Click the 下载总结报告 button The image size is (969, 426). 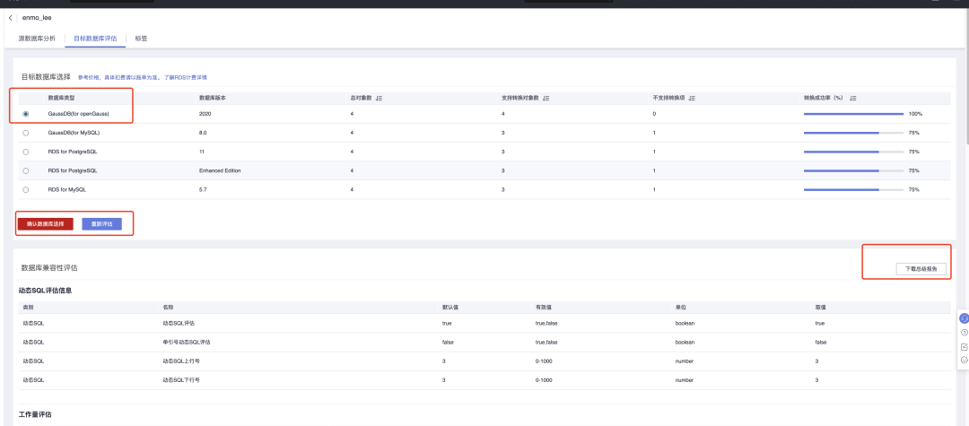coord(921,269)
